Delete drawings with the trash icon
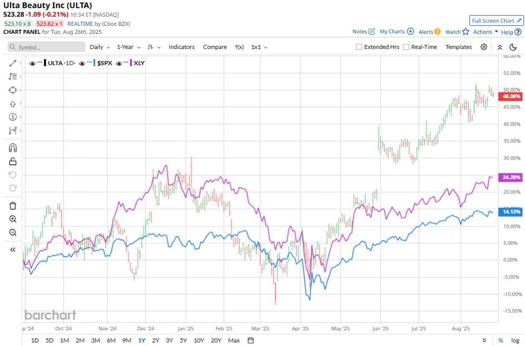This screenshot has width=525, height=346. click(13, 206)
